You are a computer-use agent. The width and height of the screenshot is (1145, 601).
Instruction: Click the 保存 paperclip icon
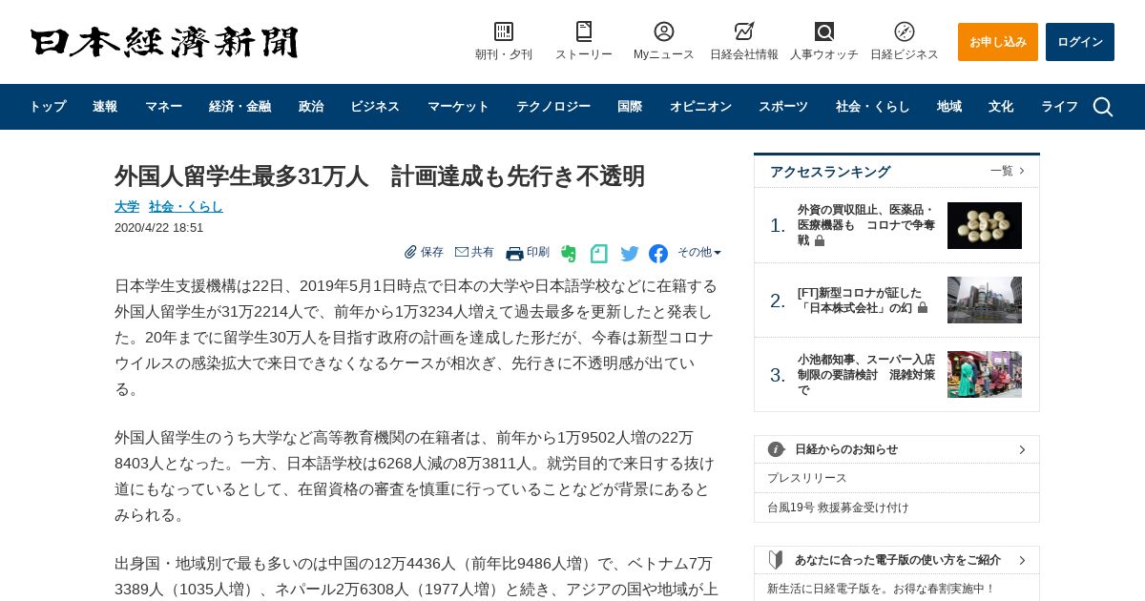[410, 252]
